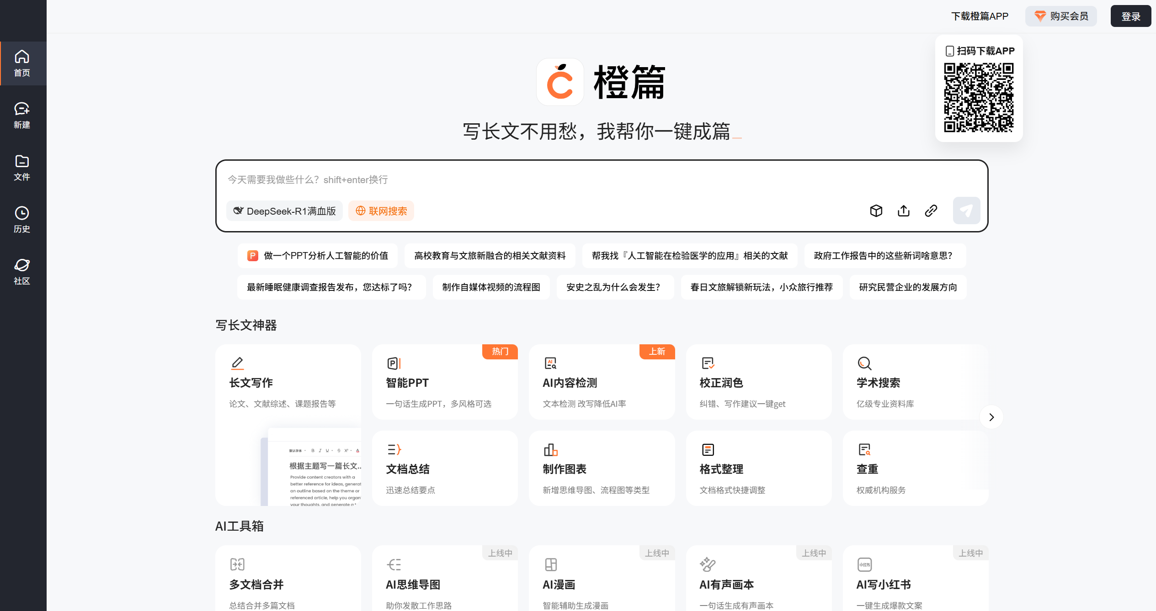Click the 登录 login button
1156x611 pixels.
coord(1130,16)
